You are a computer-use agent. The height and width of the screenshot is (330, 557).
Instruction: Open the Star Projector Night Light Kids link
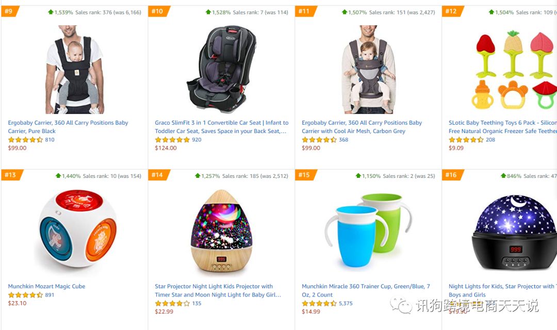pyautogui.click(x=218, y=291)
